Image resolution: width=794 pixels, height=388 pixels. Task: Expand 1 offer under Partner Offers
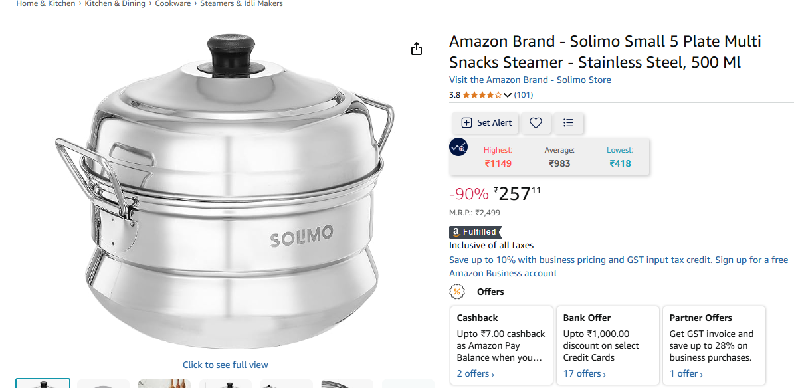pos(686,374)
